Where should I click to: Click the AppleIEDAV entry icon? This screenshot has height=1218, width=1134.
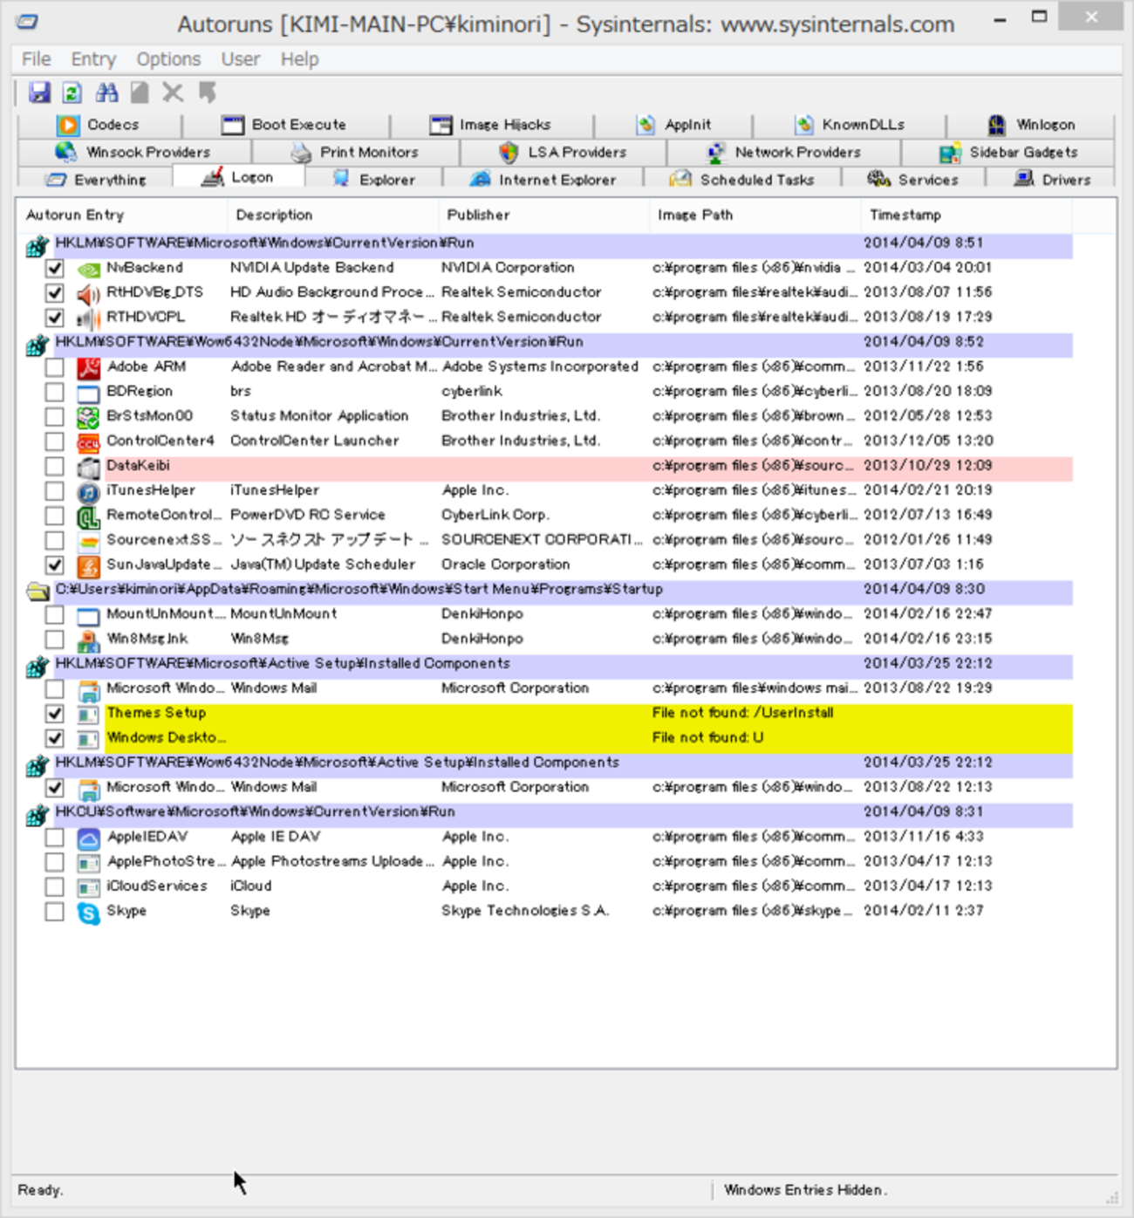tap(88, 838)
